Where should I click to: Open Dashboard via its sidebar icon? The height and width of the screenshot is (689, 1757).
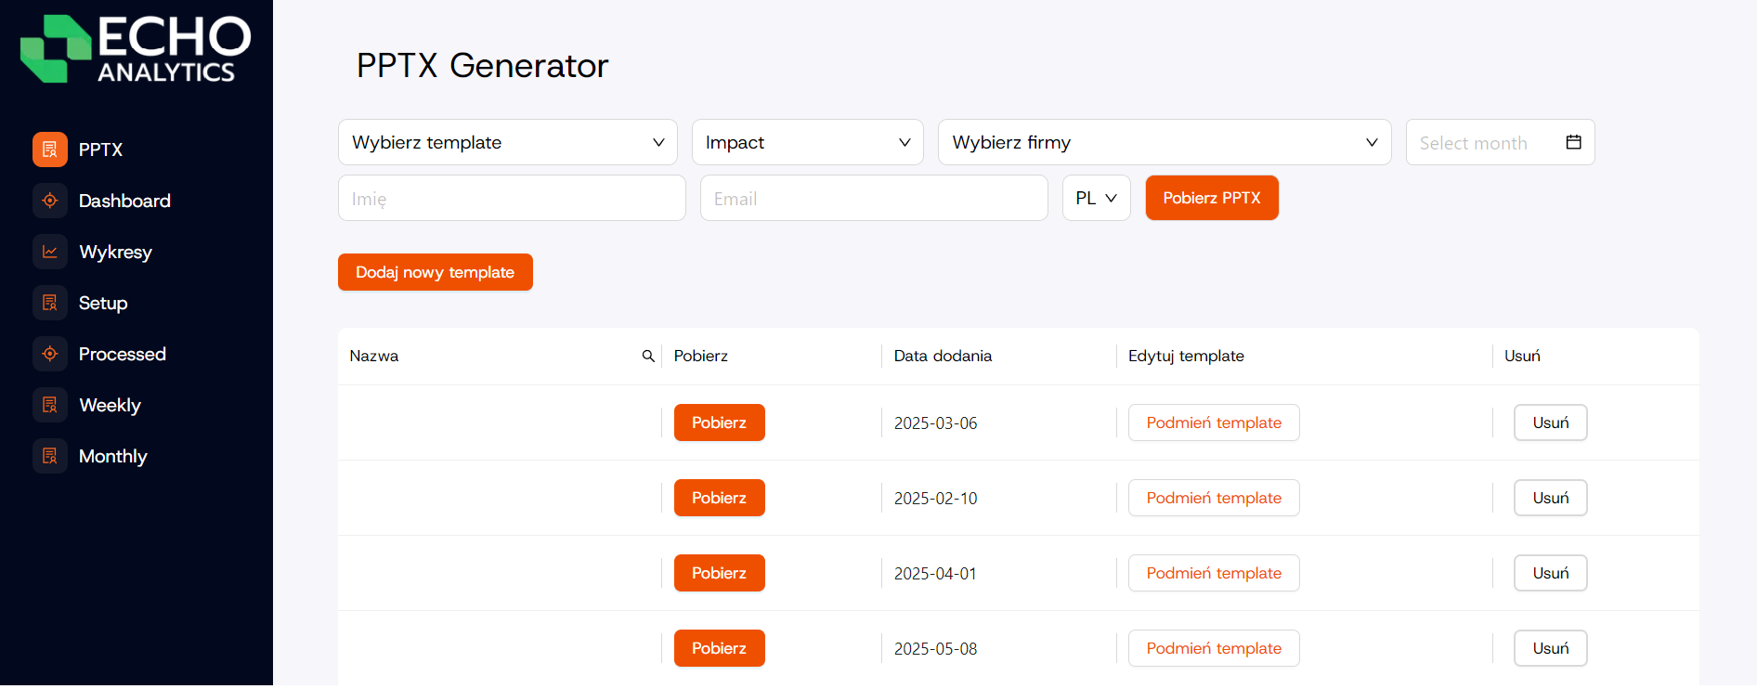pos(50,201)
